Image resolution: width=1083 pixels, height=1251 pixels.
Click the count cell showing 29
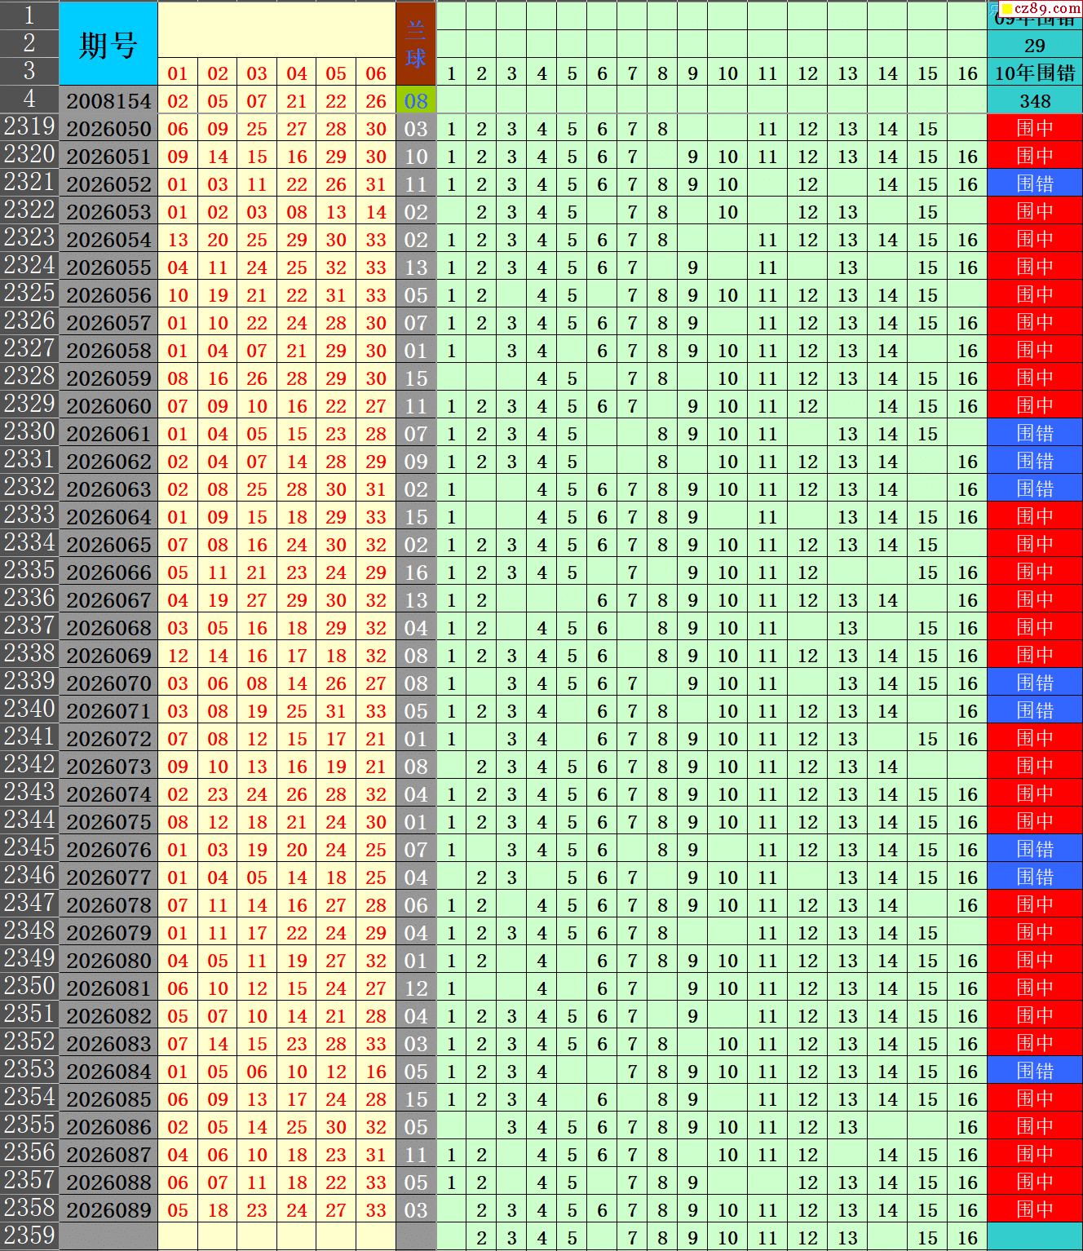[x=1035, y=45]
